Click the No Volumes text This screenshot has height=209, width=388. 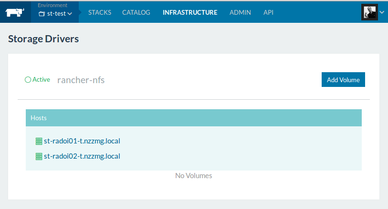[x=193, y=176]
